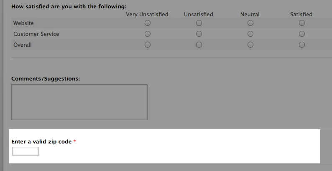
Task: Click the 'Very Unsatisfied' column header
Action: [x=147, y=14]
